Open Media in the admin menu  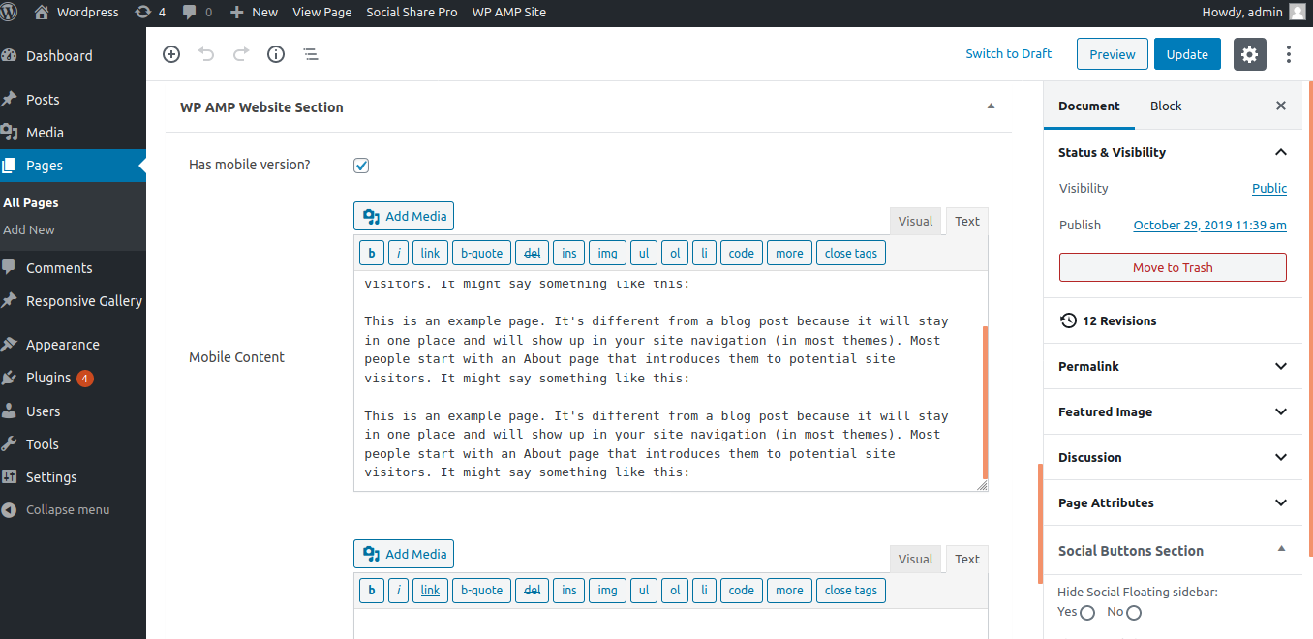[x=73, y=133]
